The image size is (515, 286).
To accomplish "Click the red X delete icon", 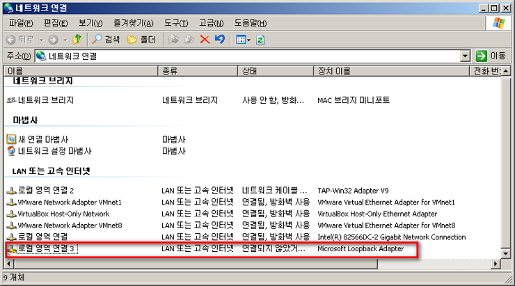I will click(x=205, y=40).
